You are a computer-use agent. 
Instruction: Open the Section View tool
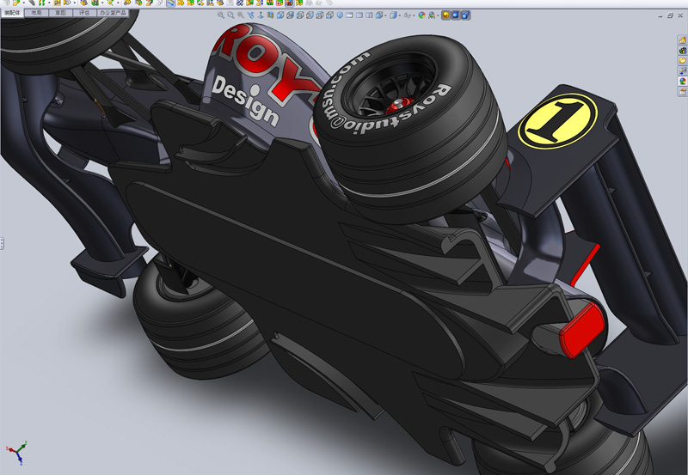click(x=270, y=15)
